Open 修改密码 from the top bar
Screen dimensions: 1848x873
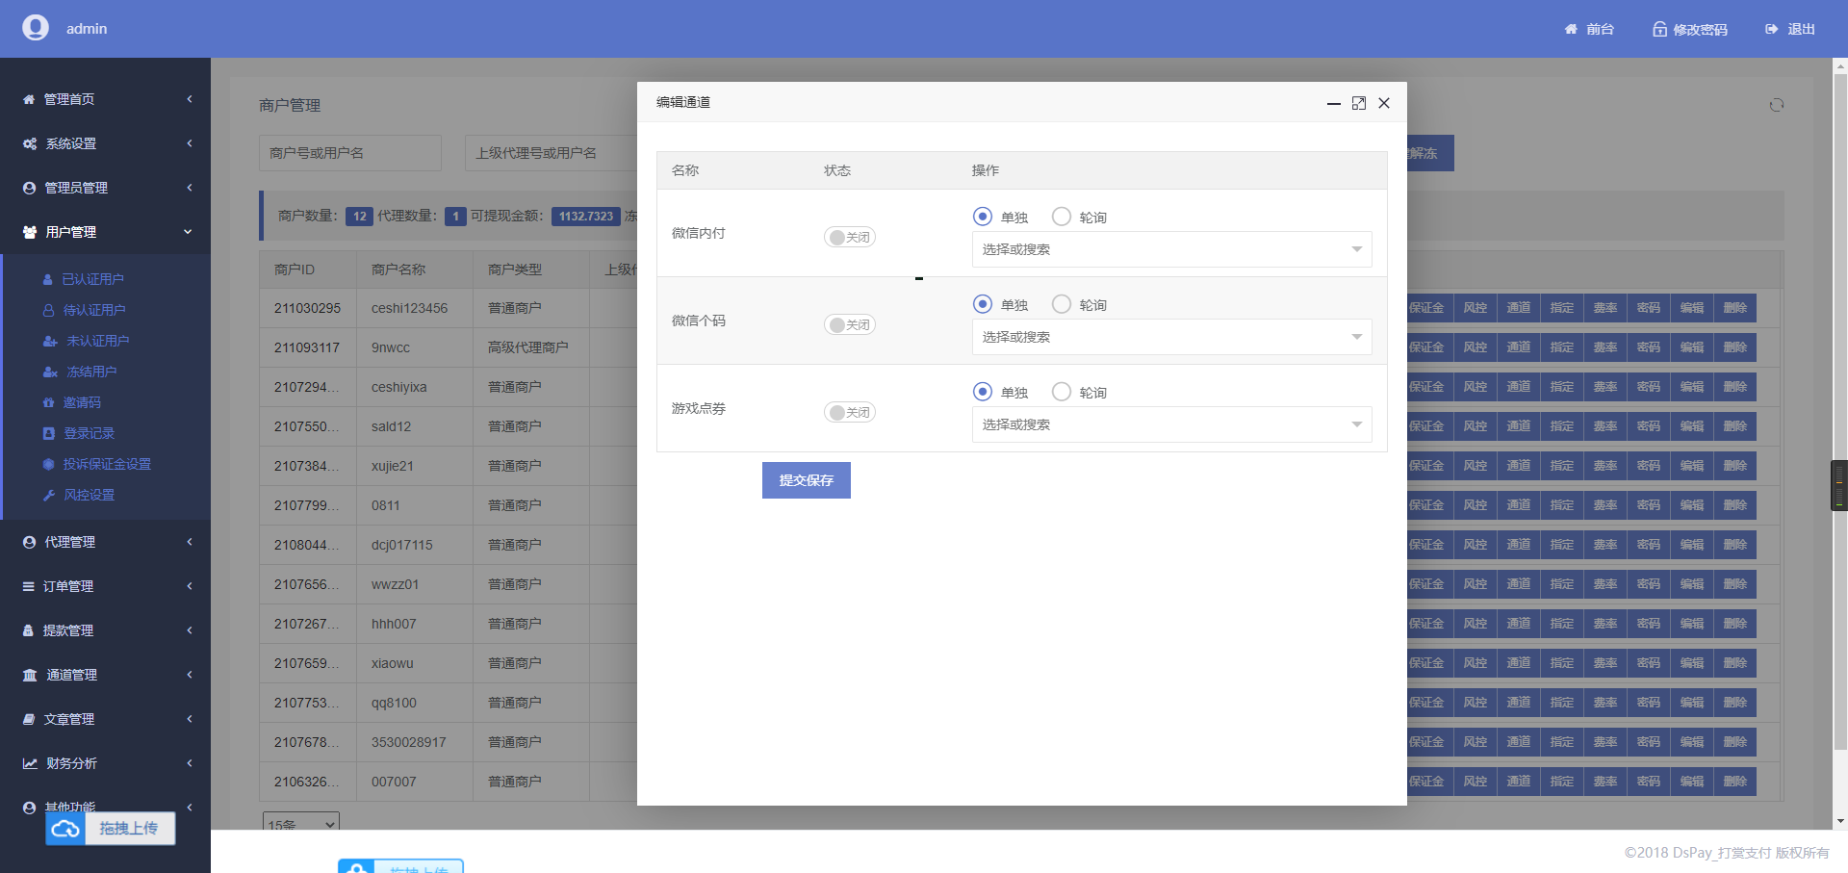point(1689,29)
